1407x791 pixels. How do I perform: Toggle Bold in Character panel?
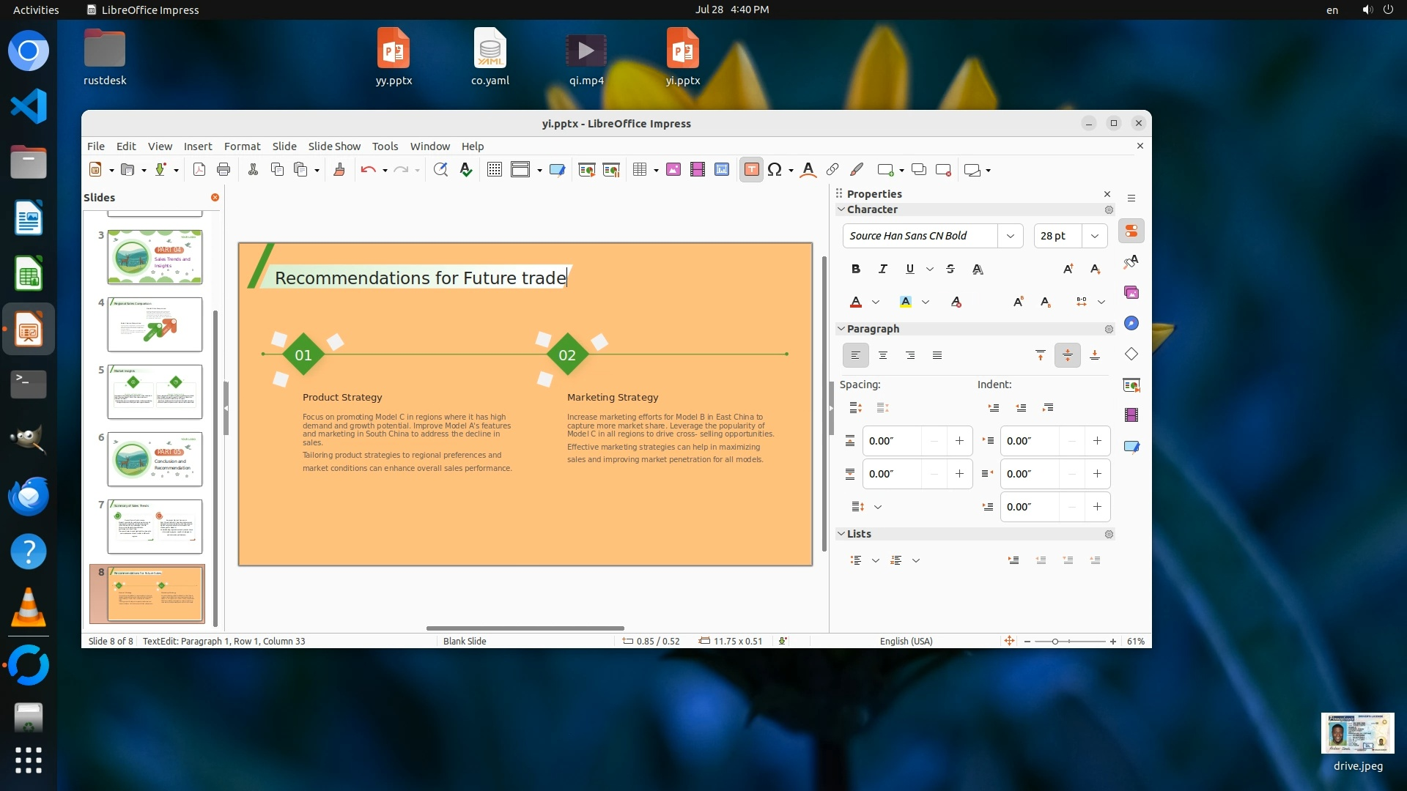pyautogui.click(x=855, y=269)
